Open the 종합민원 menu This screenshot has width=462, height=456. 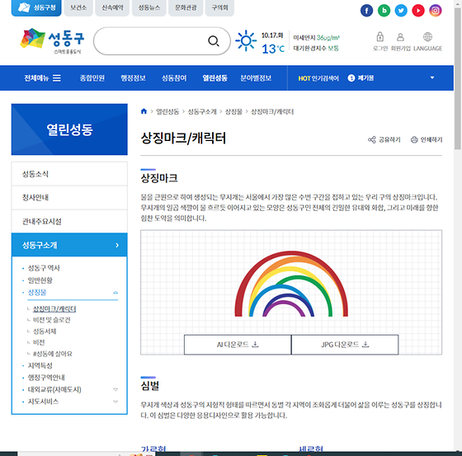(x=92, y=78)
